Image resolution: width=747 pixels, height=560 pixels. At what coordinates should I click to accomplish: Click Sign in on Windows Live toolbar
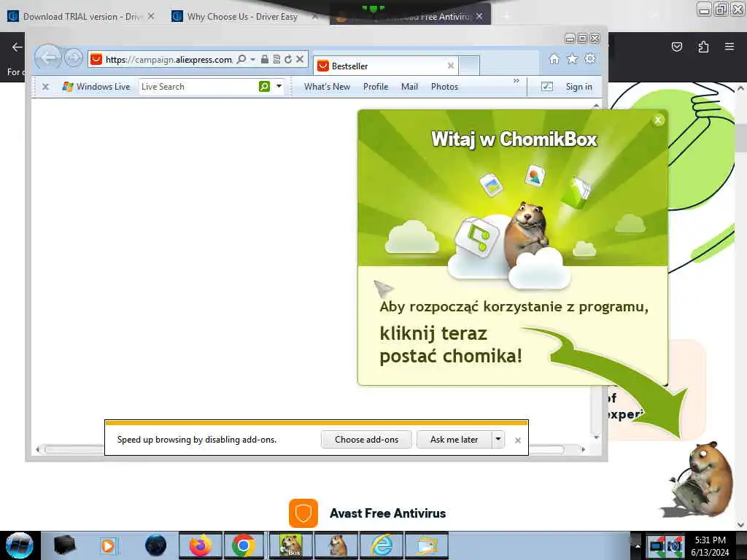(x=578, y=87)
